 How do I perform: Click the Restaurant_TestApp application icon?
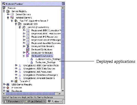32,62
